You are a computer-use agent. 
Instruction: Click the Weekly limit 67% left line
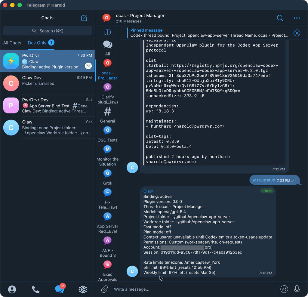click(179, 272)
